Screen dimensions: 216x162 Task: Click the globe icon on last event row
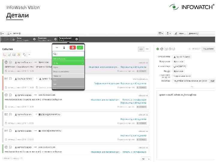point(6,147)
